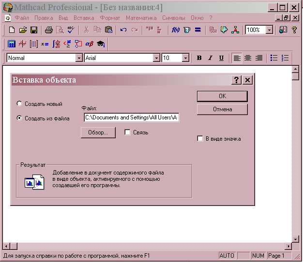This screenshot has height=262, width=303.
Task: Print the document using printer icon
Action: pyautogui.click(x=49, y=30)
